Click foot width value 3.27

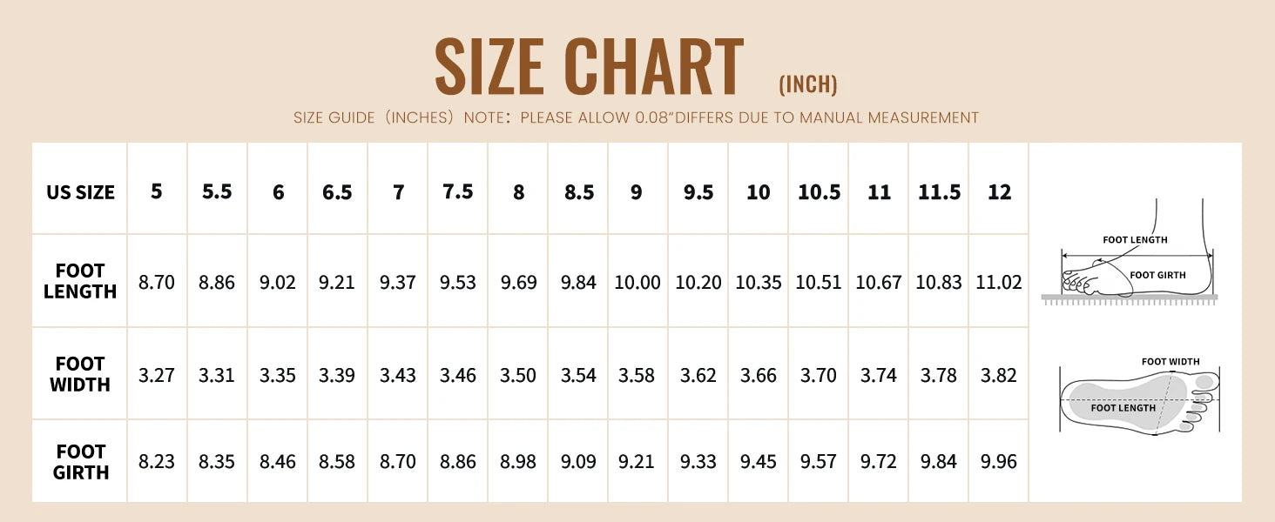pos(157,376)
